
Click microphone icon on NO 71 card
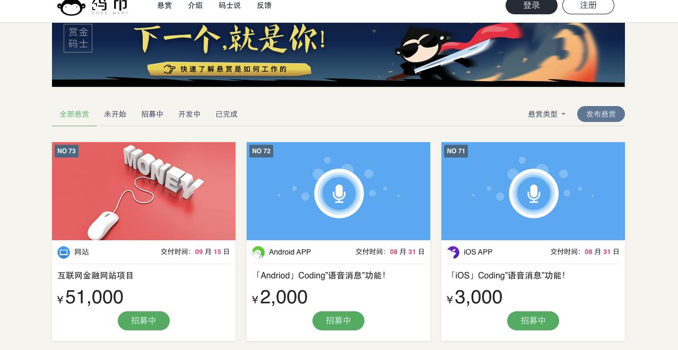pos(534,194)
